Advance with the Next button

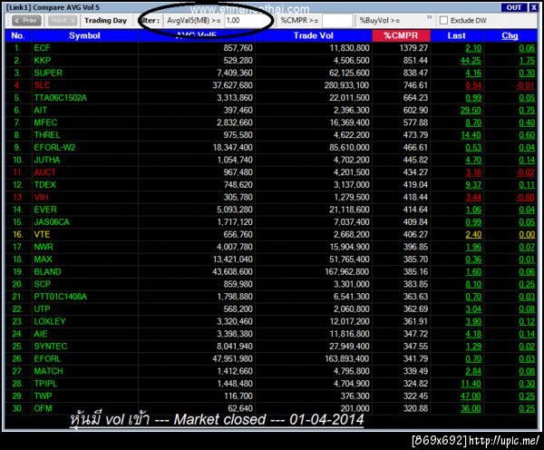click(x=63, y=21)
